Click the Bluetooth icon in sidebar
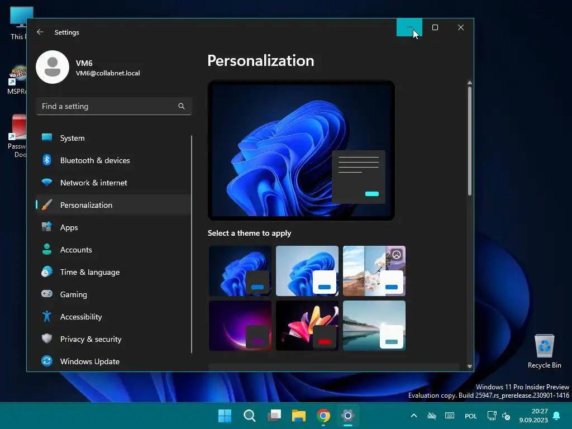Image resolution: width=572 pixels, height=429 pixels. (47, 160)
